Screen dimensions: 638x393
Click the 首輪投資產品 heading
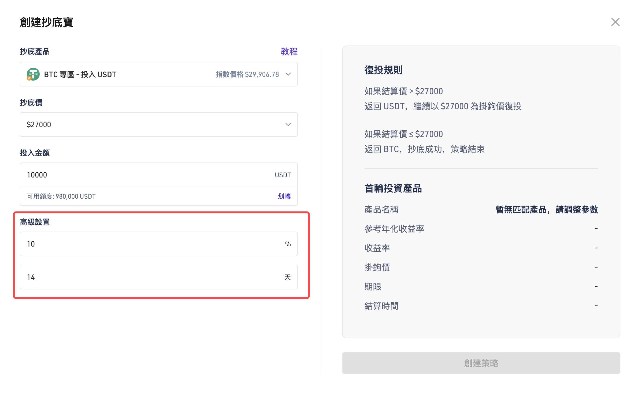(x=393, y=188)
